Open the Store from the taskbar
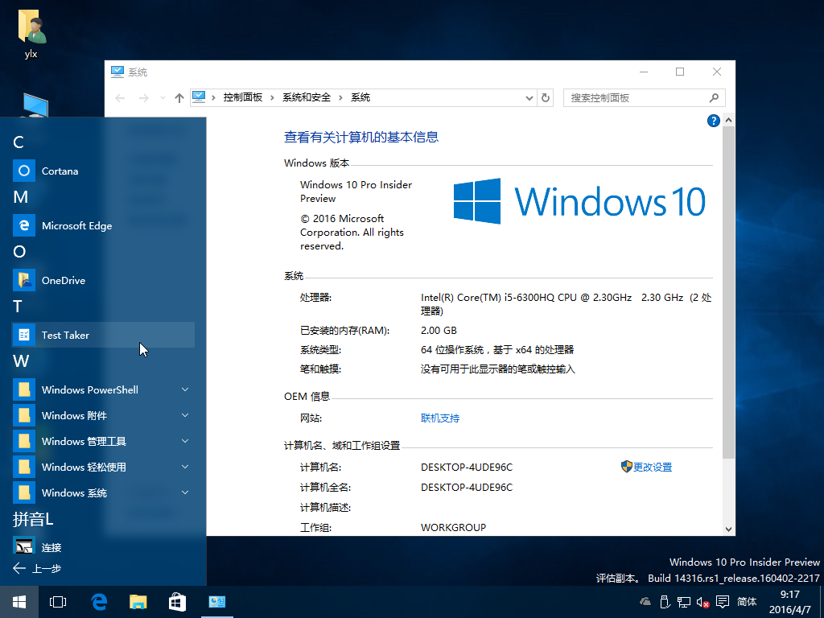Viewport: 824px width, 618px height. 177,602
